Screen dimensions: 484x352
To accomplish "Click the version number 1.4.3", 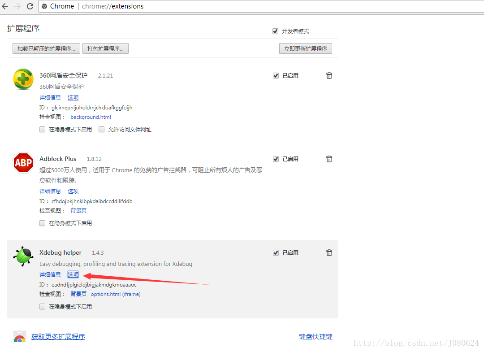I will 98,253.
